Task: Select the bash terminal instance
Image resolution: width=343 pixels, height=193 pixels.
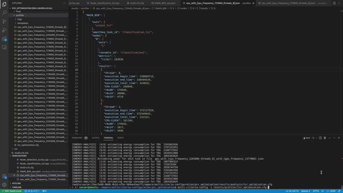Action: click(306, 138)
